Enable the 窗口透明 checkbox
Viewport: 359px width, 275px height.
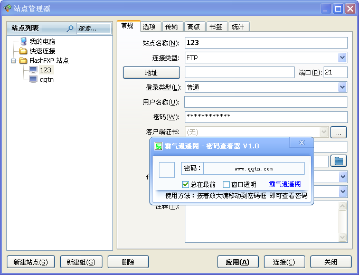click(x=226, y=184)
